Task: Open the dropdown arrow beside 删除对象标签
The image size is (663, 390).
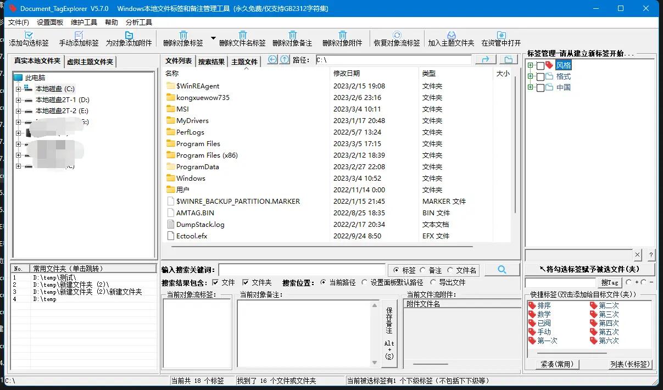Action: [x=213, y=38]
